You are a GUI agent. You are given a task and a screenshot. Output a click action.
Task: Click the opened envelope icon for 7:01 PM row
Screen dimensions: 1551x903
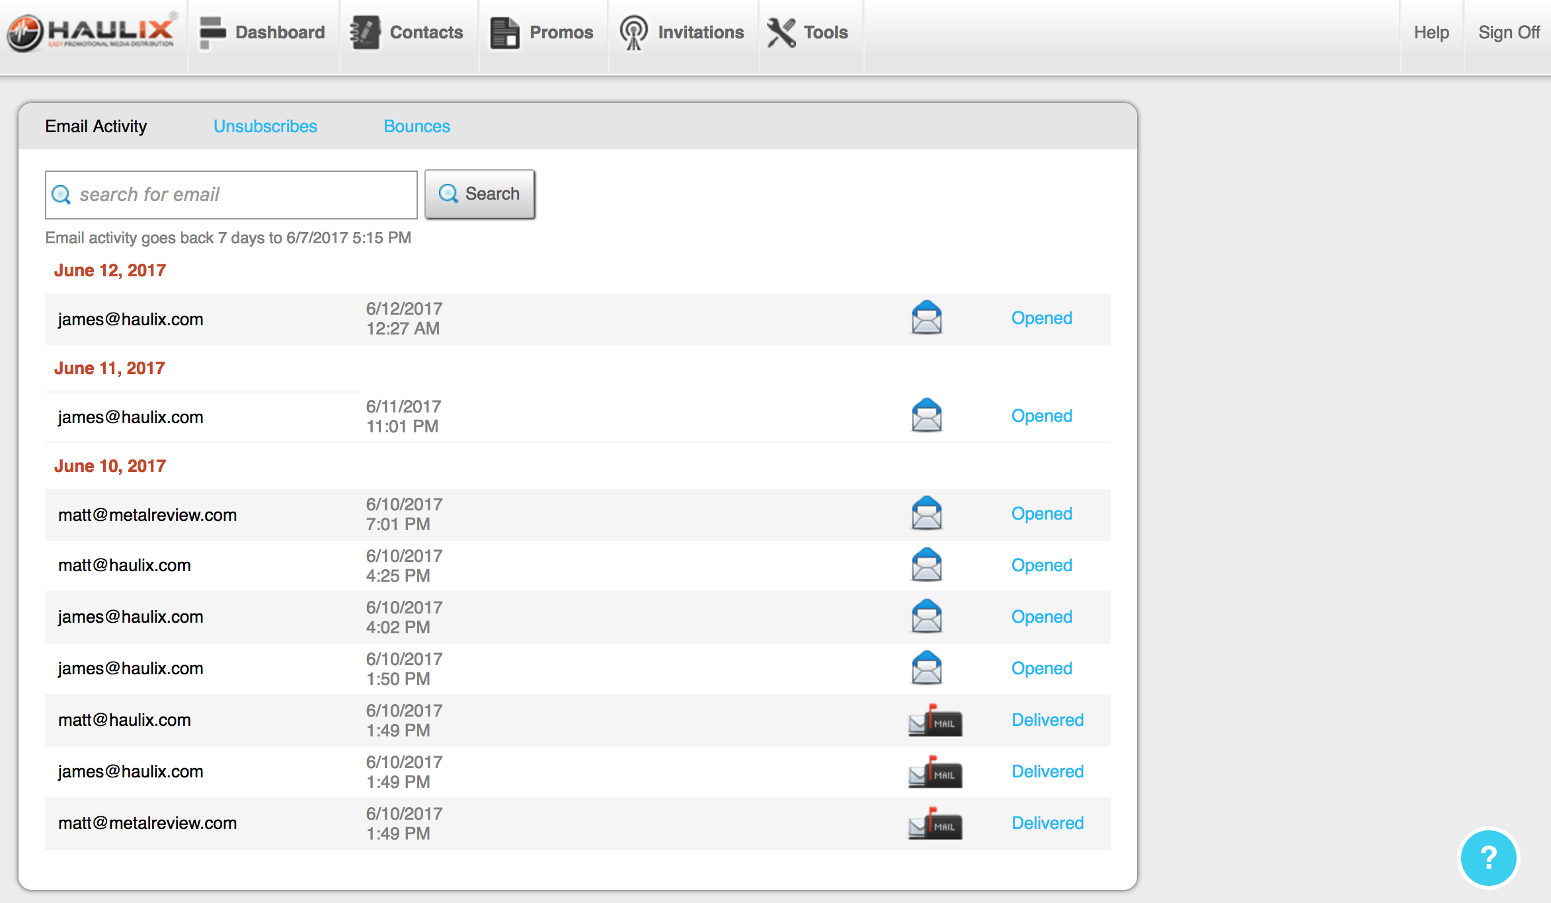coord(926,514)
